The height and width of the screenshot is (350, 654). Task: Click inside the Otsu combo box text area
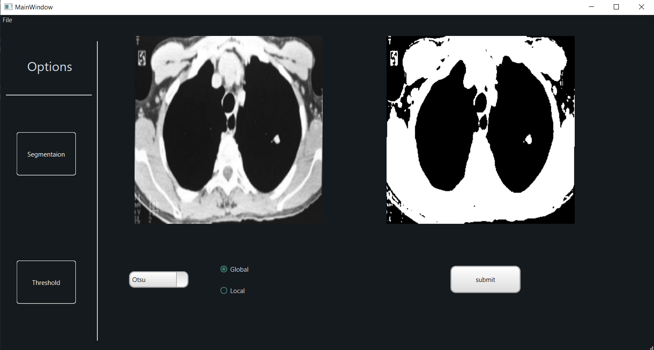152,279
